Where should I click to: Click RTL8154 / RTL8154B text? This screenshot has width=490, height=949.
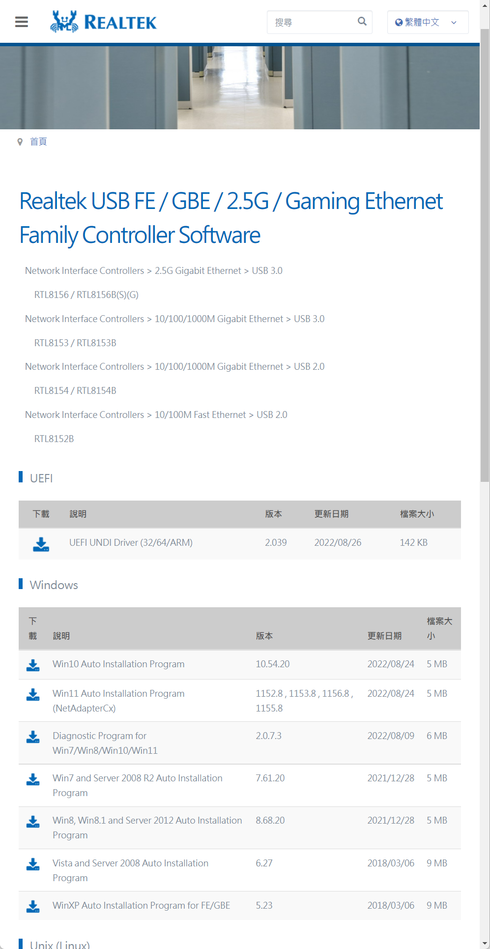click(75, 390)
